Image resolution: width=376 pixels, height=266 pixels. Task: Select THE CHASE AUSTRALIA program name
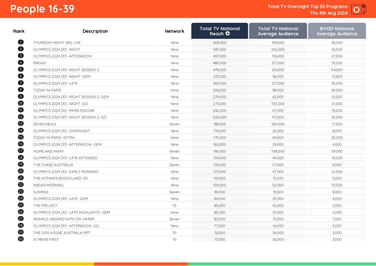53,165
